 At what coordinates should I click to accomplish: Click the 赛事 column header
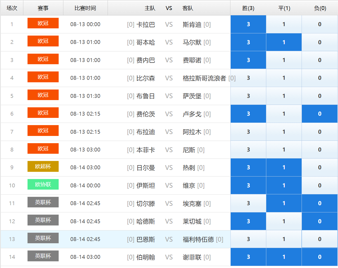click(43, 8)
